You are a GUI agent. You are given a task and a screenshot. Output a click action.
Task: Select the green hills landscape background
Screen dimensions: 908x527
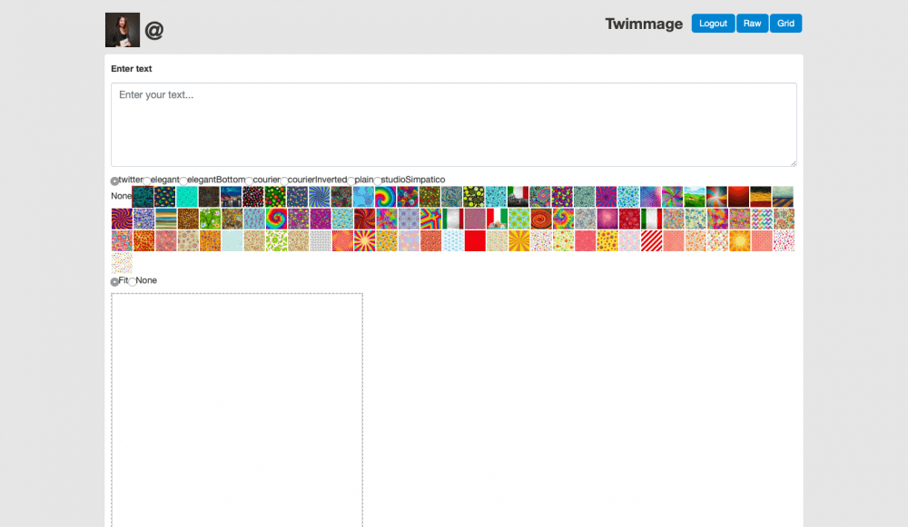pyautogui.click(x=695, y=197)
